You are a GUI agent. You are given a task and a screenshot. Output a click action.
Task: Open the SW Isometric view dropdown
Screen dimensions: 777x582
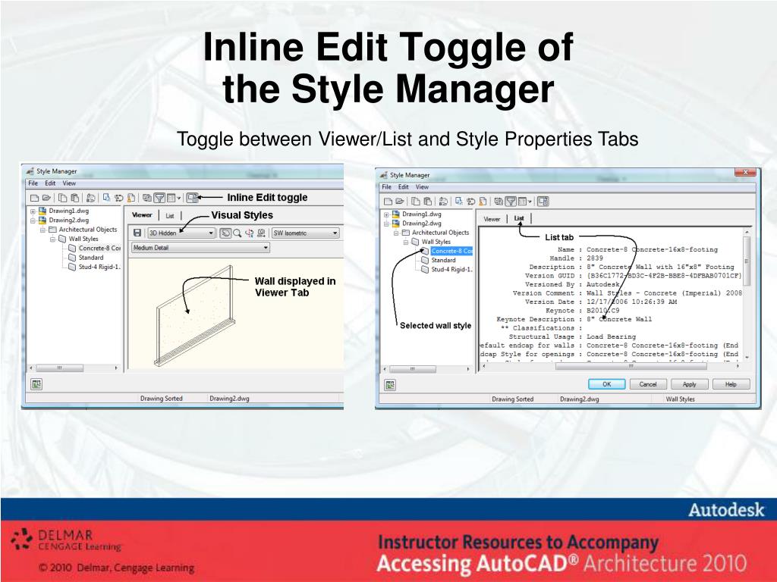305,233
